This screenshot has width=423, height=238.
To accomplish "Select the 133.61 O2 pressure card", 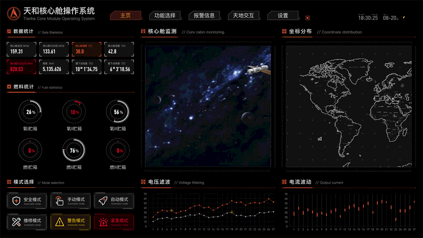I will pyautogui.click(x=54, y=49).
